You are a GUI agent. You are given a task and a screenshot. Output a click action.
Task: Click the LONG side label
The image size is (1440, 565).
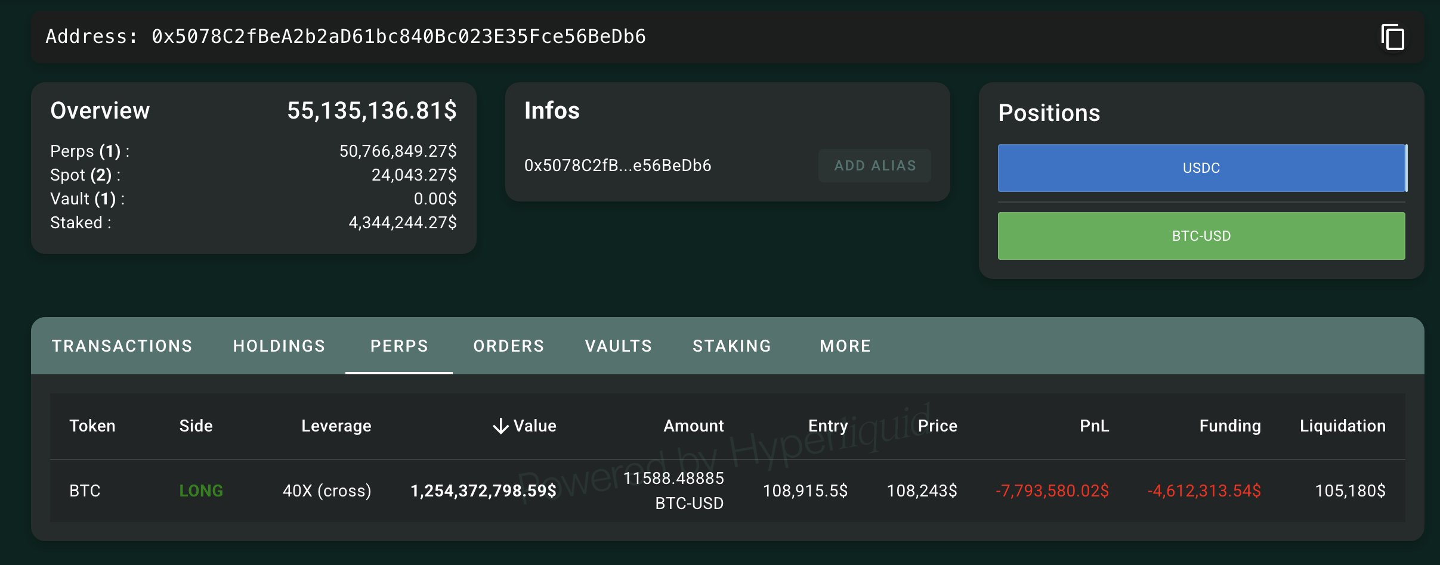click(x=201, y=491)
